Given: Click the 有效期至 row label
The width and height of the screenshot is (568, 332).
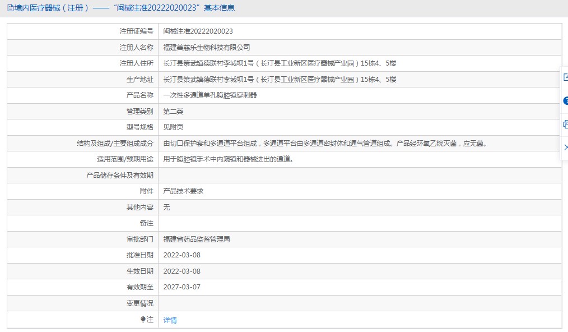Looking at the screenshot, I should coord(140,287).
